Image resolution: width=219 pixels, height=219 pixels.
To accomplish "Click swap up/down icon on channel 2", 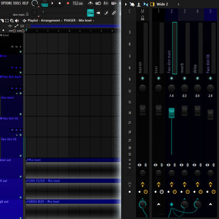I will (x=175, y=165).
